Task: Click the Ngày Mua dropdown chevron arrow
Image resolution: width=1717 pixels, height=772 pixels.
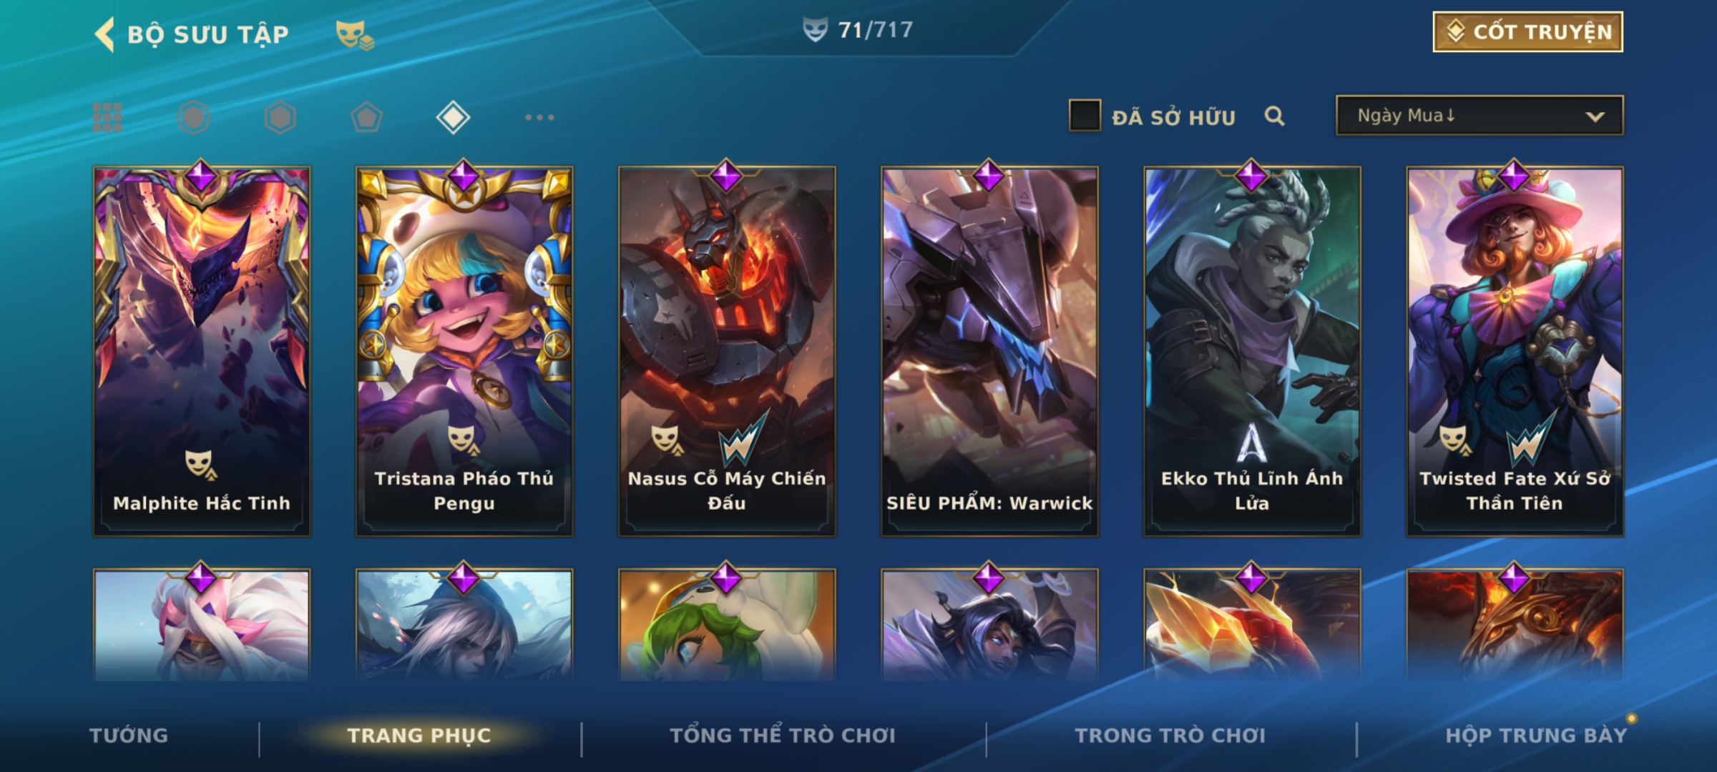Action: coord(1595,117)
